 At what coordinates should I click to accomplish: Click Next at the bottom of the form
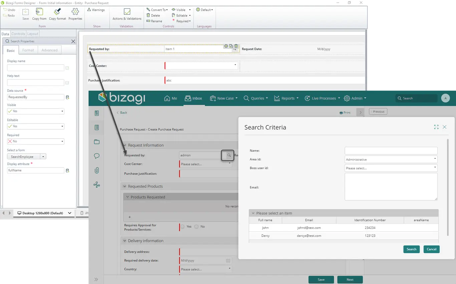pos(350,280)
